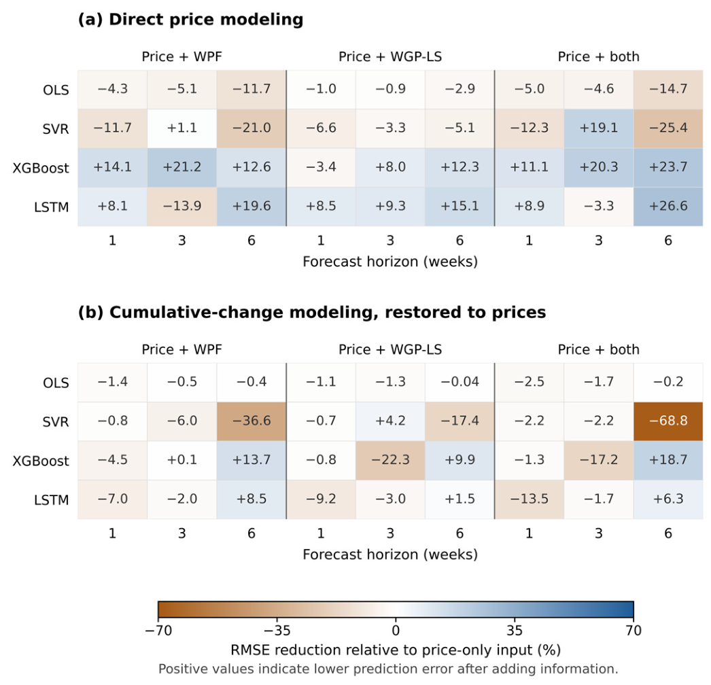Click the colorbar at the 0 midpoint

[x=396, y=610]
